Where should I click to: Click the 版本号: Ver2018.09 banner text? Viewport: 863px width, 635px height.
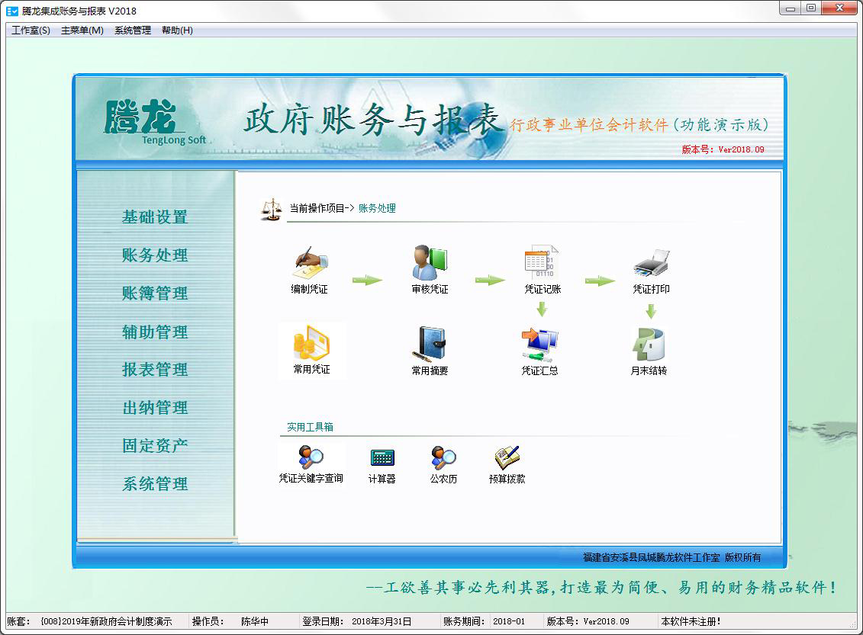pos(723,149)
